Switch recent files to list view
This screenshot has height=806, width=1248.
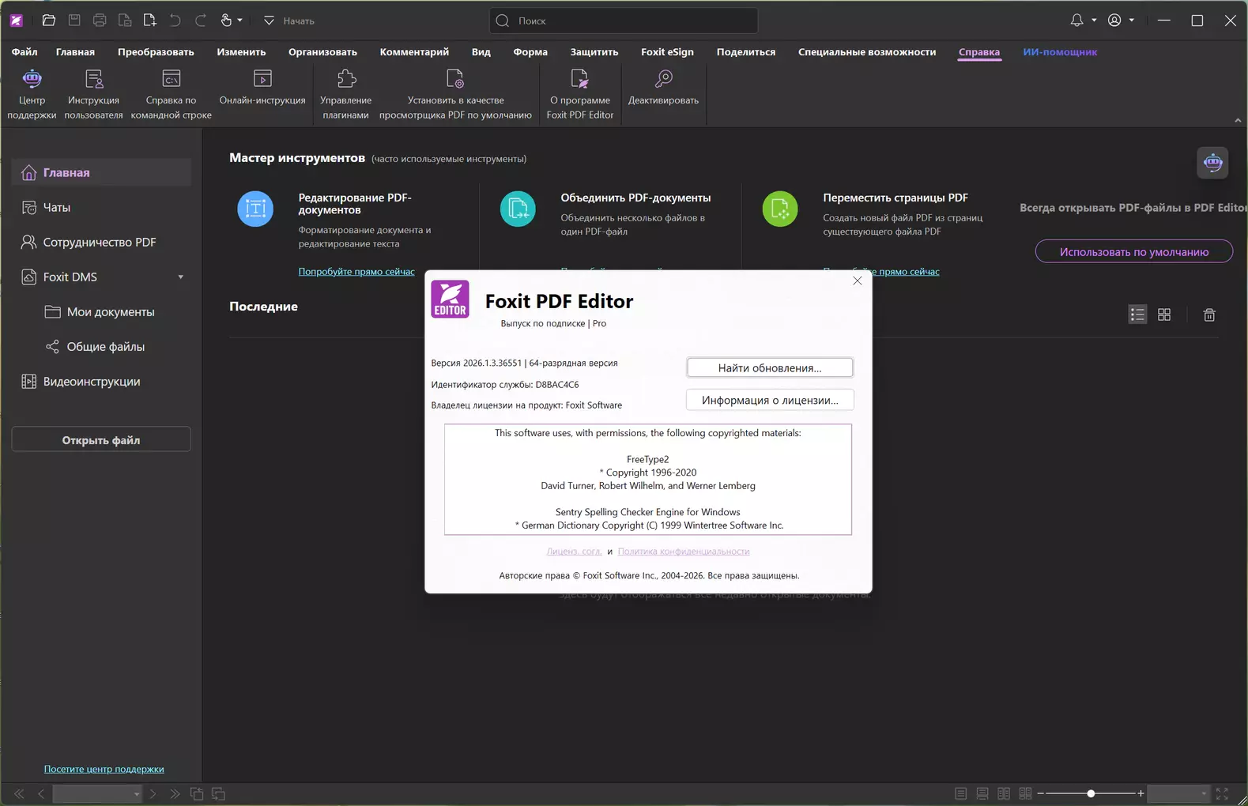(x=1137, y=314)
